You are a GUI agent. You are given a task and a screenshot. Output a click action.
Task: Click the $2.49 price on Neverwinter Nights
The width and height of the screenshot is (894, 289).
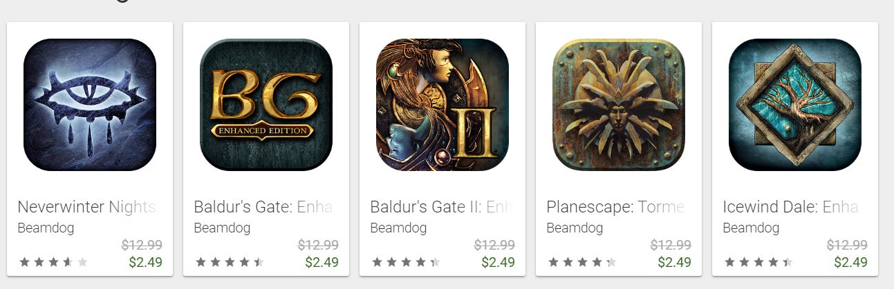pos(146,262)
